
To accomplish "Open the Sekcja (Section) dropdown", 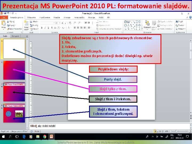I will [x=34, y=29].
